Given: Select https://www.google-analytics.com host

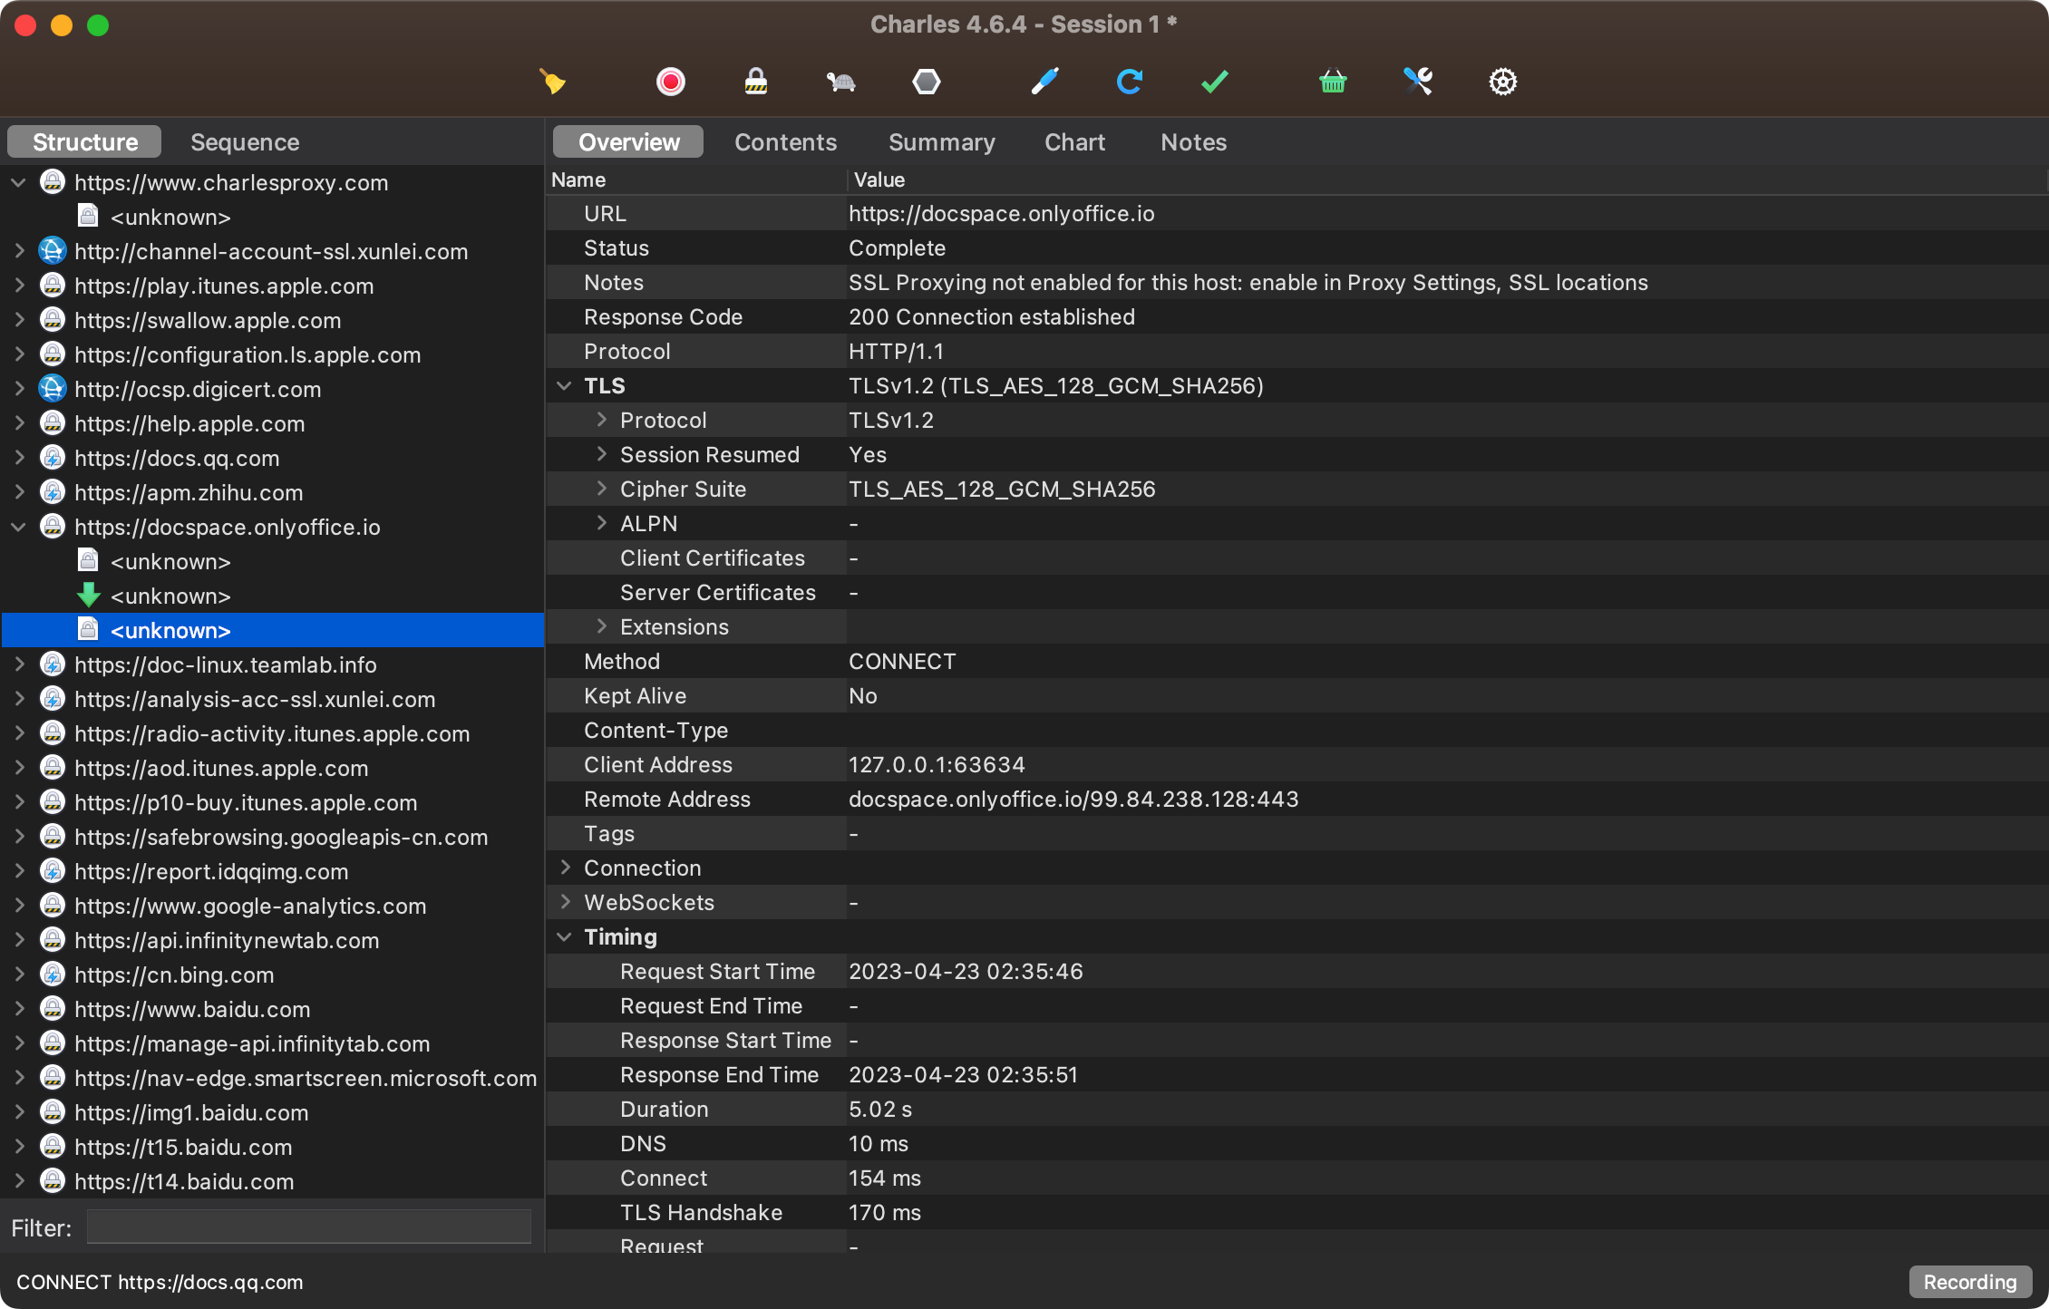Looking at the screenshot, I should click(250, 906).
